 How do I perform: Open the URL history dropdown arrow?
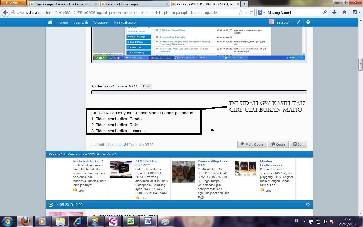(x=246, y=13)
